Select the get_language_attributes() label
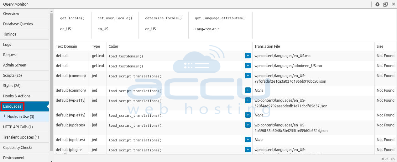The height and width of the screenshot is (162, 397). coord(220,18)
